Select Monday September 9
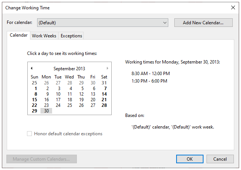The height and width of the screenshot is (170, 241). [x=47, y=94]
